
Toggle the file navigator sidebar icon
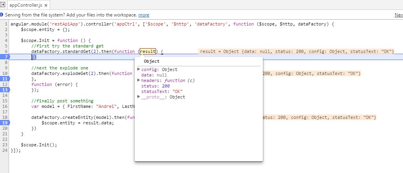(3, 5)
